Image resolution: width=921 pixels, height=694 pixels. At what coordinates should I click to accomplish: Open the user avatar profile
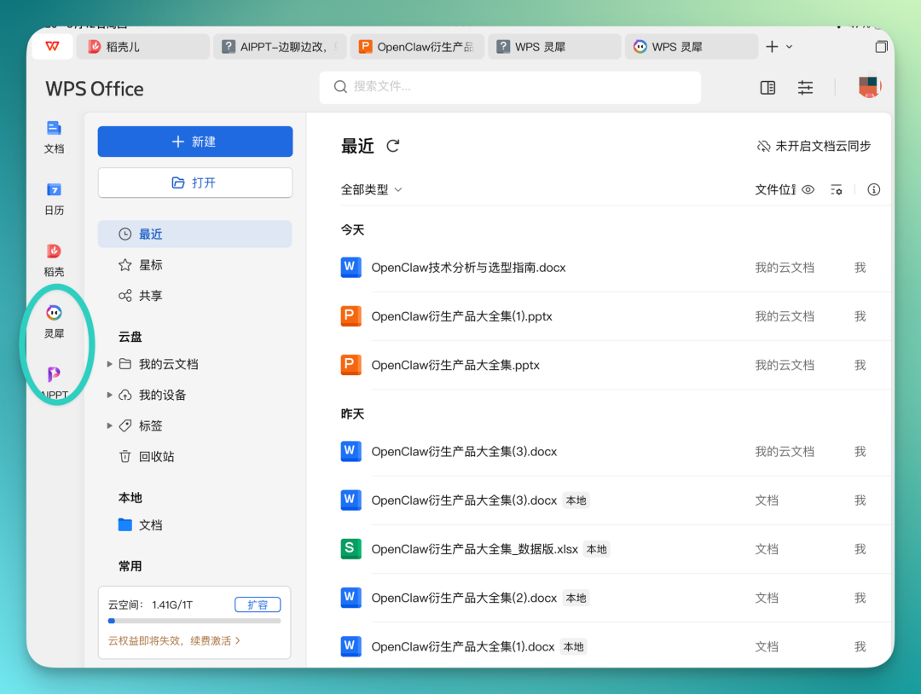click(869, 87)
